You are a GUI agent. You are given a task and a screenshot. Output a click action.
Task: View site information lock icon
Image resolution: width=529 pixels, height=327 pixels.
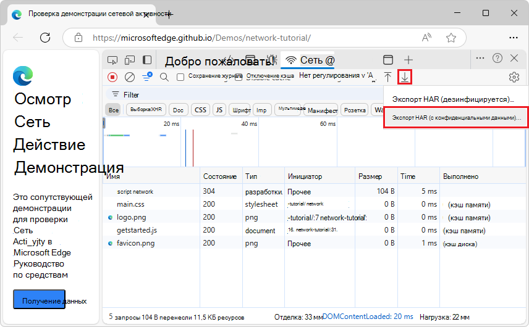click(78, 38)
